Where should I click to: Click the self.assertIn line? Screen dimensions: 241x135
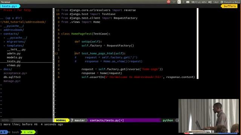[x=138, y=77]
